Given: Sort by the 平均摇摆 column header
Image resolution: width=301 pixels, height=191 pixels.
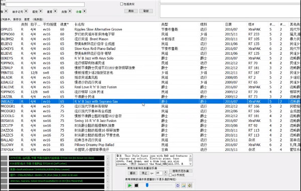Looking at the screenshot, I should coord(50,25).
